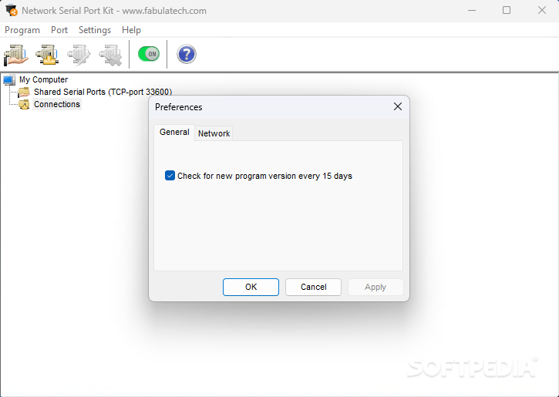Click the My Computer monitor icon
This screenshot has height=397, width=559.
(x=9, y=80)
